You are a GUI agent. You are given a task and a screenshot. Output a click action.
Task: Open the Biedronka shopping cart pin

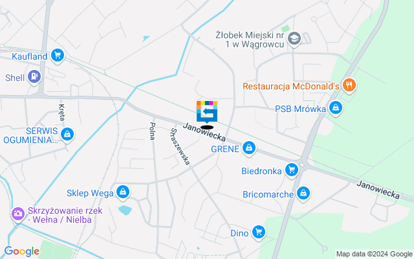(x=292, y=170)
